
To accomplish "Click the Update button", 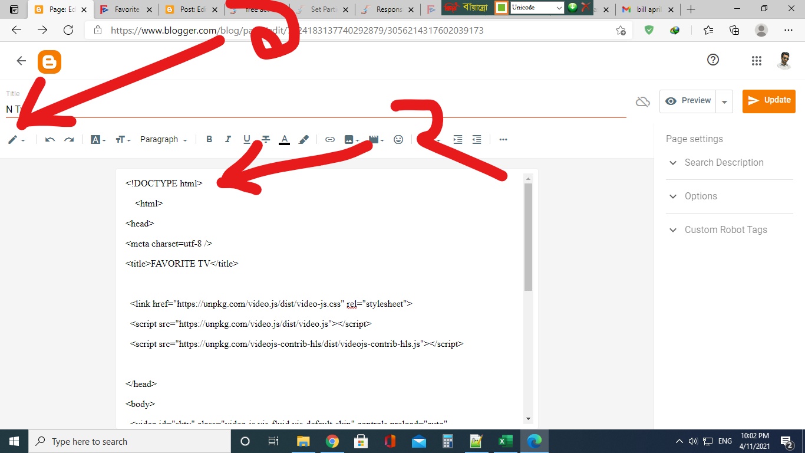I will 768,100.
